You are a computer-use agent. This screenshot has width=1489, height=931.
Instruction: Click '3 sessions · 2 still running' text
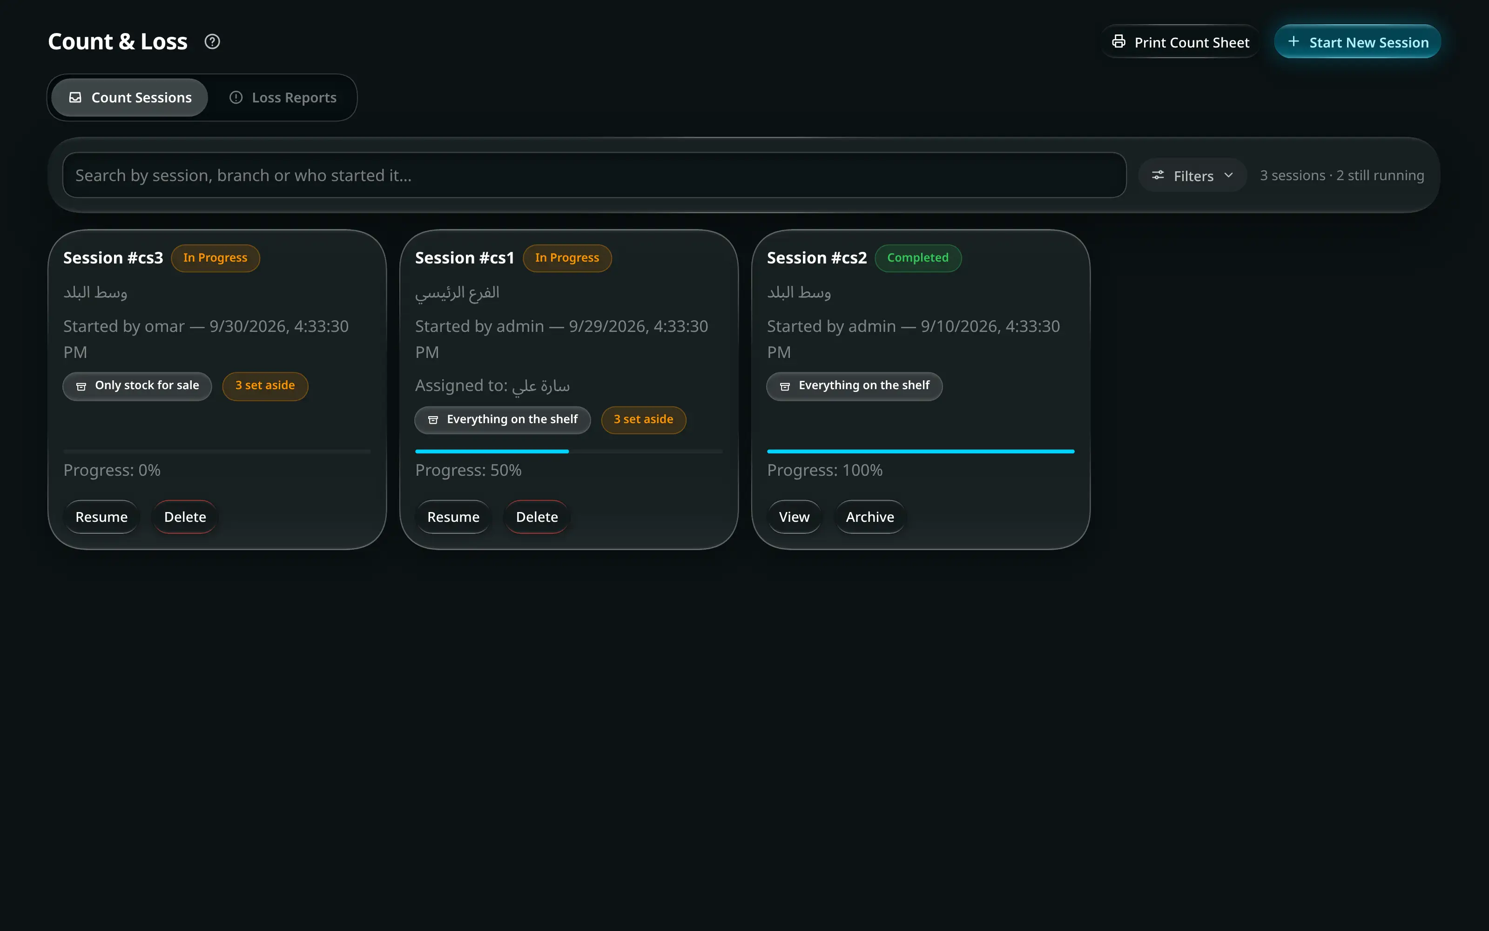[1342, 175]
